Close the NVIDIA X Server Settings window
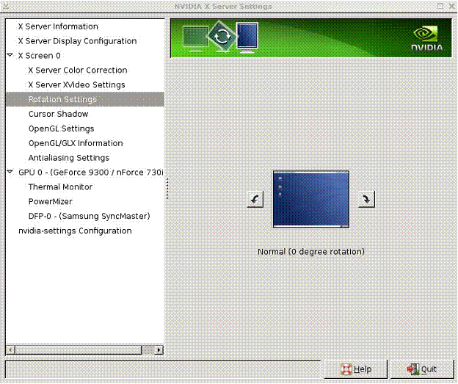 tap(452, 6)
